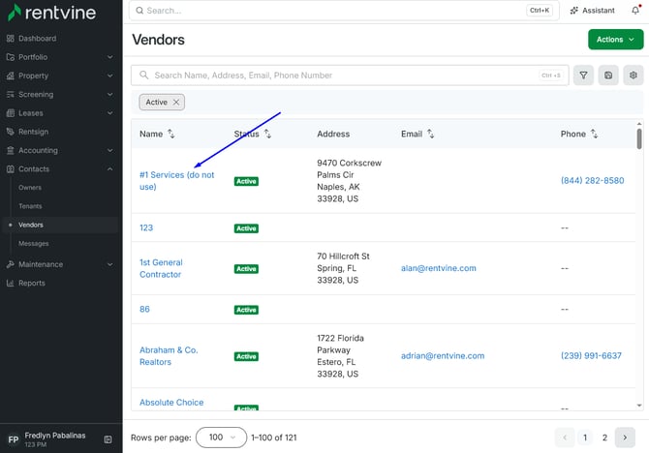
Task: Open vendor Absolute Choice
Action: click(171, 402)
